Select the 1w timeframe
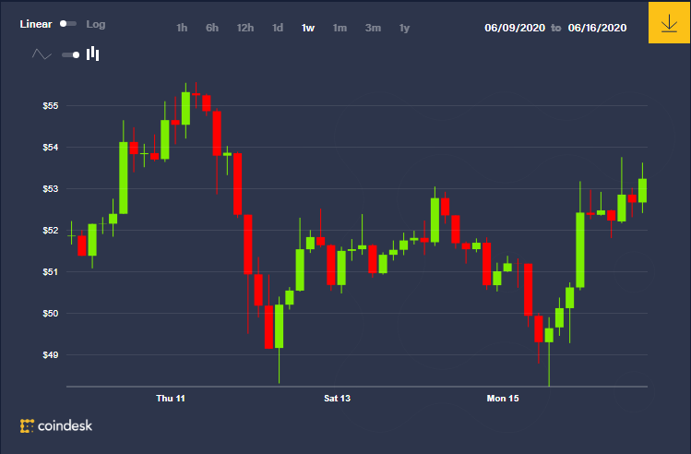The width and height of the screenshot is (691, 454). pos(308,28)
